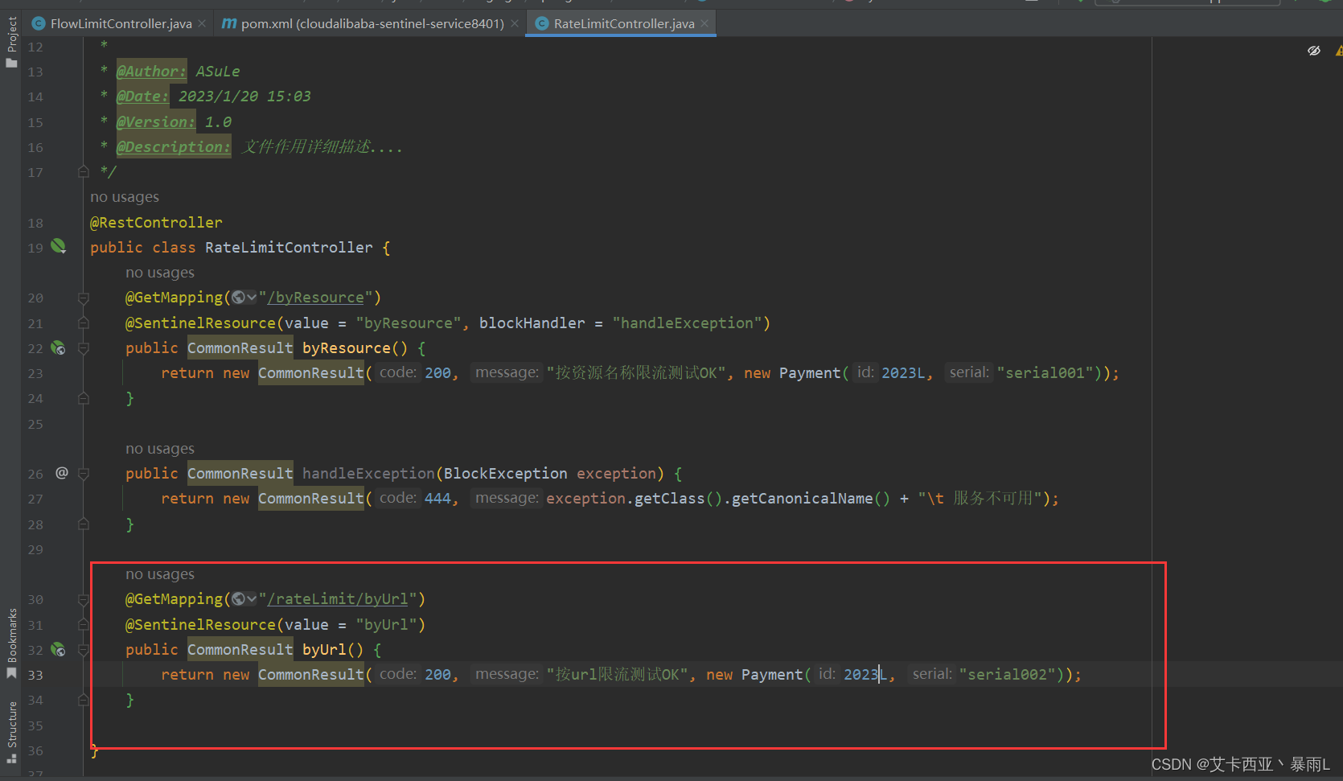
Task: Collapse the byResource() method on line 22
Action: coord(84,348)
